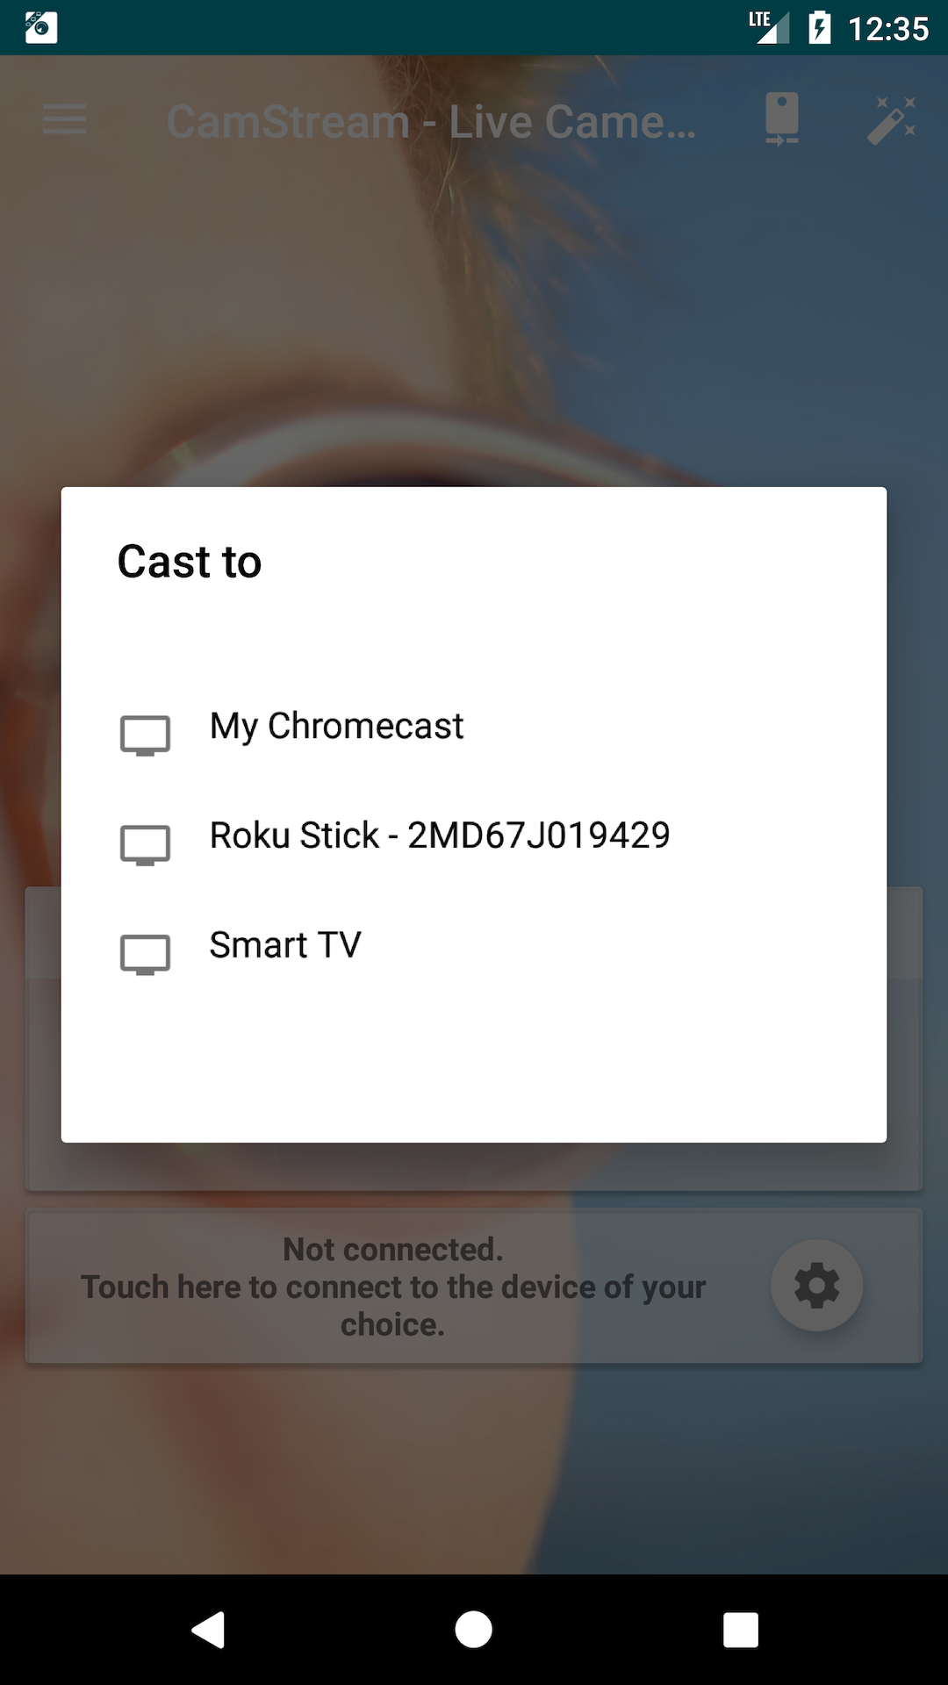948x1685 pixels.
Task: Select Roku Stick - 2MD67J019429 device
Action: [439, 835]
